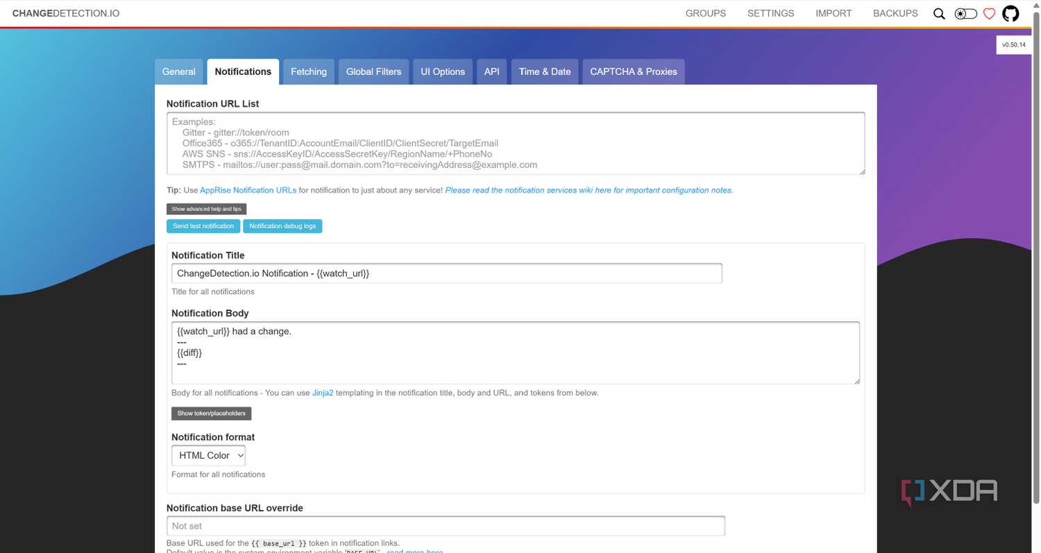Image resolution: width=1041 pixels, height=553 pixels.
Task: Click the Notification Body resize handle
Action: (856, 381)
